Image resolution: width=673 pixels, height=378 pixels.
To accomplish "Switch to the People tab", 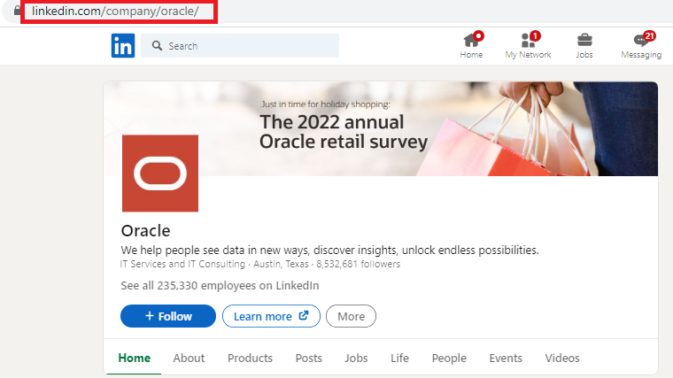I will click(x=449, y=358).
